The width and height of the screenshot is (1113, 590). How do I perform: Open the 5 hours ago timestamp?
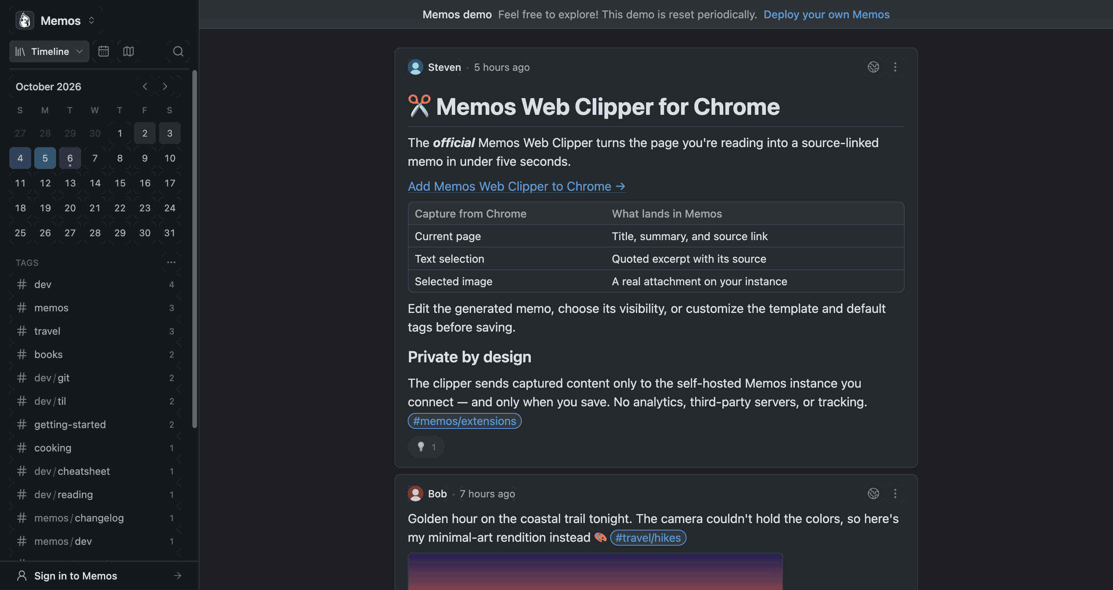click(x=502, y=67)
